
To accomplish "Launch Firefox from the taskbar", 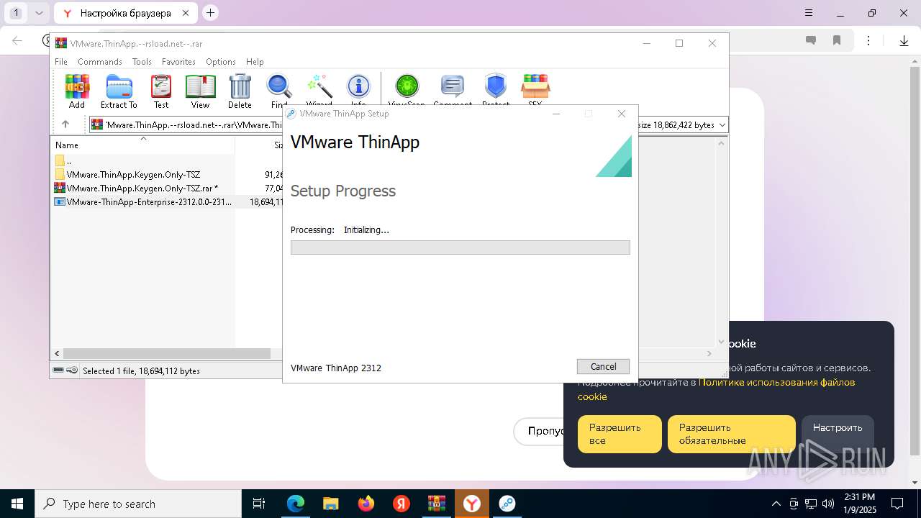I will (366, 504).
